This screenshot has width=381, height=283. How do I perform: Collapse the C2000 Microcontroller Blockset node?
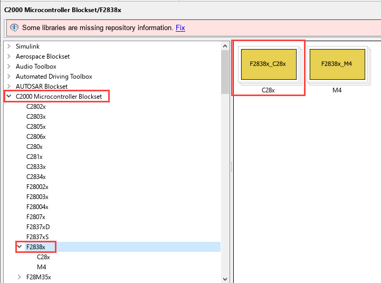(x=9, y=96)
